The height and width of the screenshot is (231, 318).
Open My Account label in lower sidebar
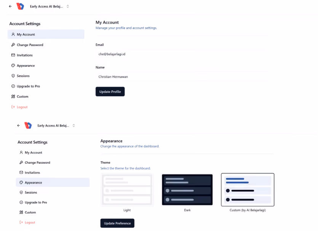(34, 152)
